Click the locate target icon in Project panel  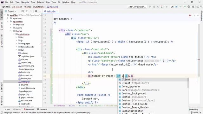click(23, 11)
